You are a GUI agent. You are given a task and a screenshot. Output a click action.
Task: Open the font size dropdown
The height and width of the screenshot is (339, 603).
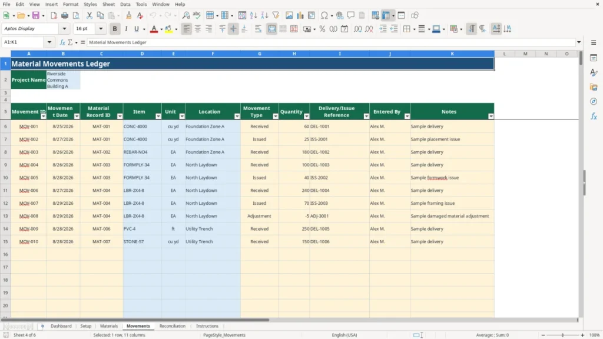101,28
